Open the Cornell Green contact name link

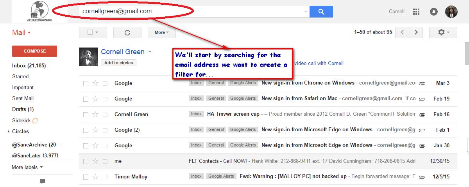123,52
